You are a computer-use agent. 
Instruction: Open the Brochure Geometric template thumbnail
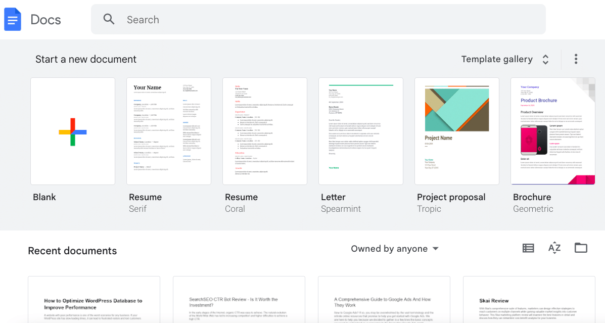coord(553,131)
